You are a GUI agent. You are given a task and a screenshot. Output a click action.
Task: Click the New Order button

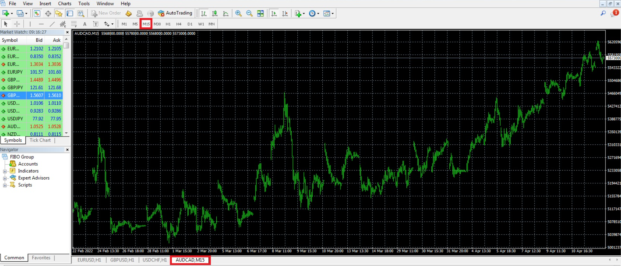[106, 13]
